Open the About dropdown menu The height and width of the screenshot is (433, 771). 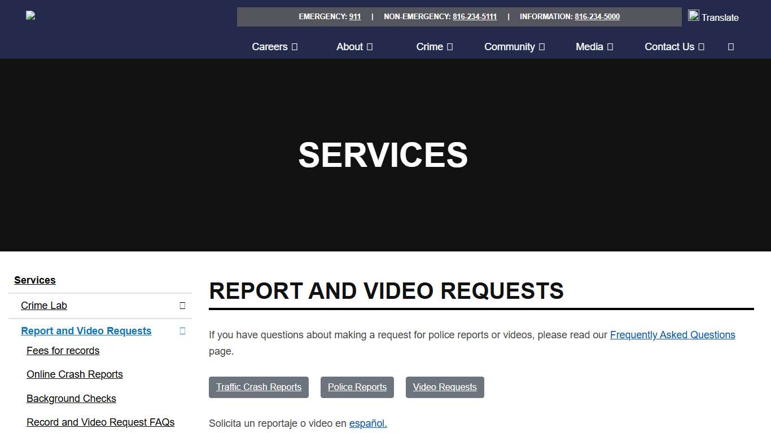[354, 47]
